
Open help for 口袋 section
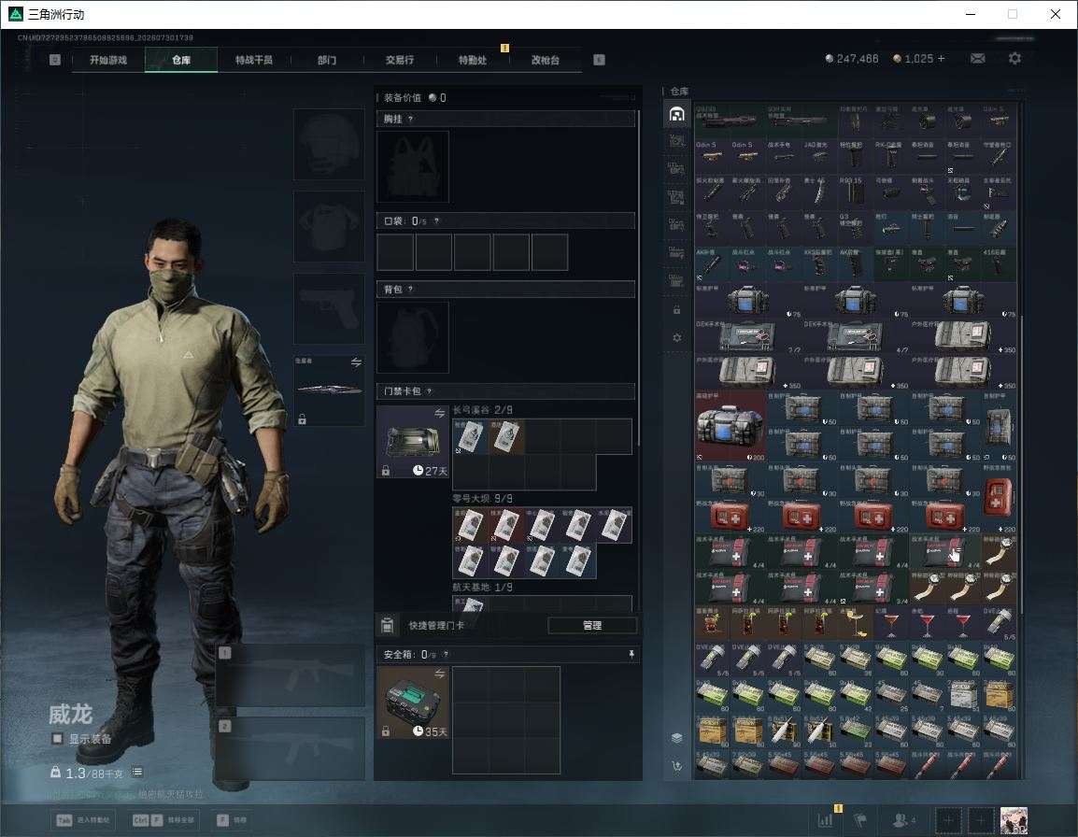[x=436, y=220]
